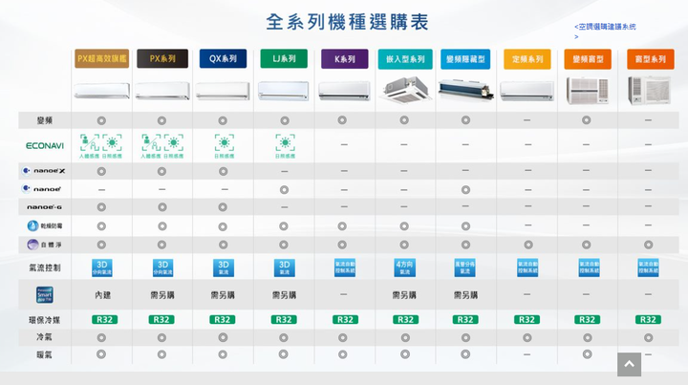Screen dimensions: 688x385
Task: Click the 環保冷媒 row label
Action: pyautogui.click(x=44, y=320)
